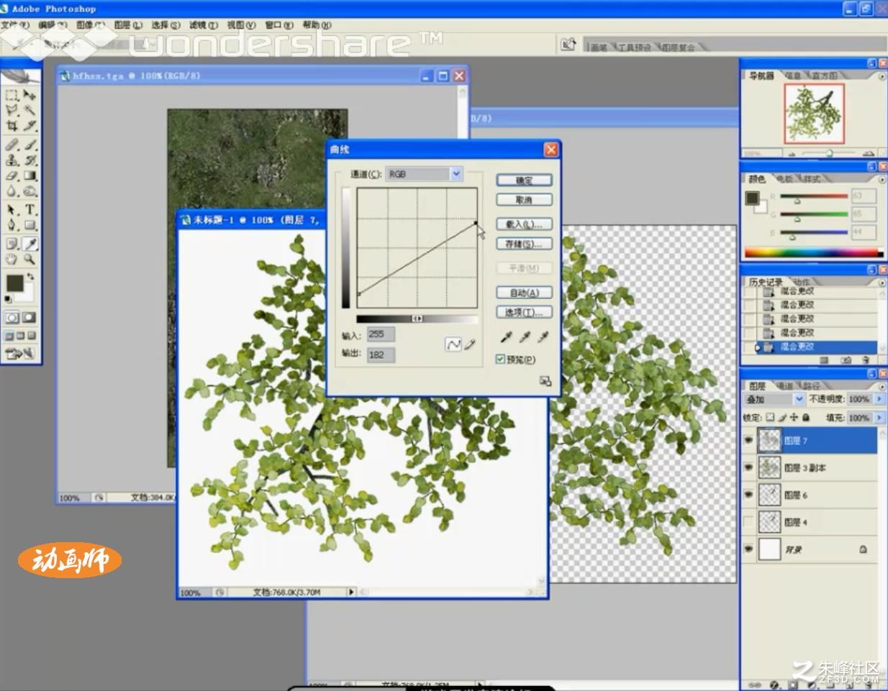This screenshot has height=691, width=888.
Task: Click the Curves input value field
Action: [x=381, y=334]
